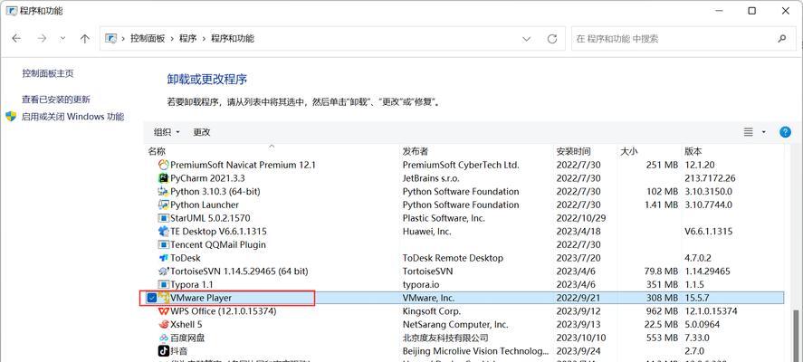This screenshot has width=803, height=362.
Task: Click 程序 in the breadcrumb
Action: pyautogui.click(x=188, y=39)
